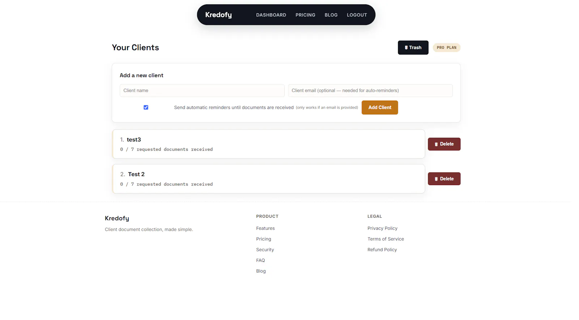This screenshot has width=579, height=320.
Task: Delete the Test 2 client
Action: pyautogui.click(x=444, y=179)
